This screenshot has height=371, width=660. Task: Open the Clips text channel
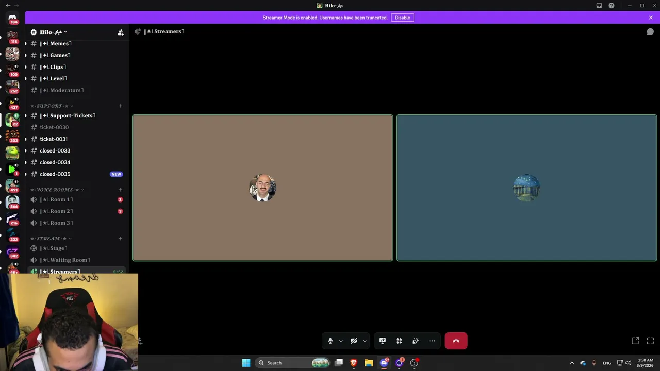point(77,67)
